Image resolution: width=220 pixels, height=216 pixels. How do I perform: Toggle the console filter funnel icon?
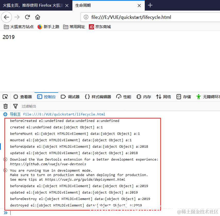(x=15, y=106)
